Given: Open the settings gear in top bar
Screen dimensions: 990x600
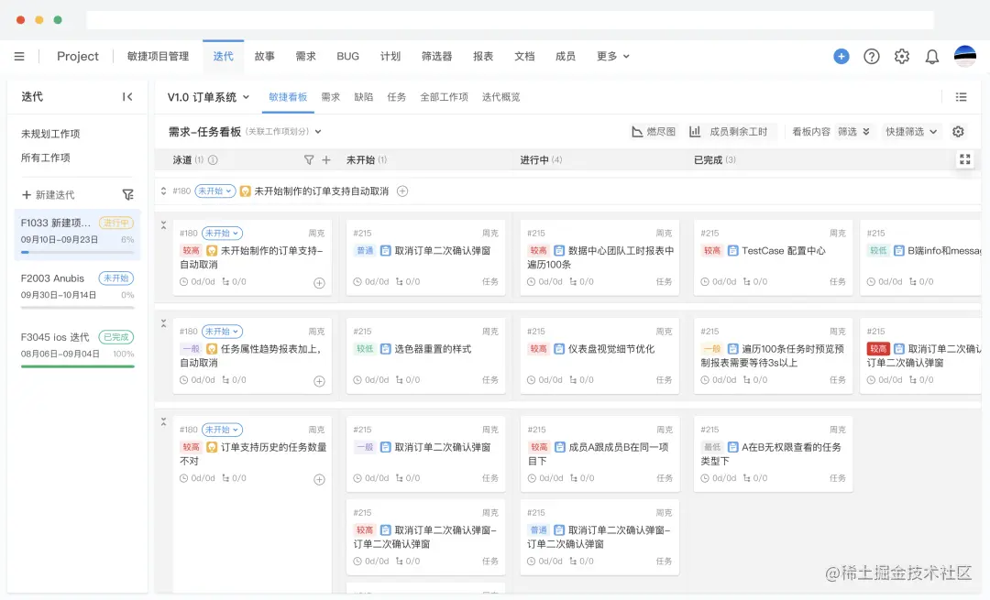Looking at the screenshot, I should point(902,56).
